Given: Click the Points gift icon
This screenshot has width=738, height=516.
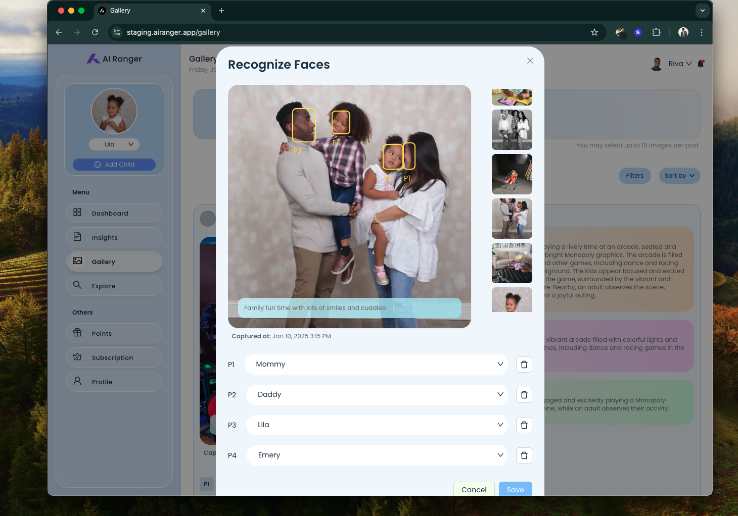Looking at the screenshot, I should [77, 332].
